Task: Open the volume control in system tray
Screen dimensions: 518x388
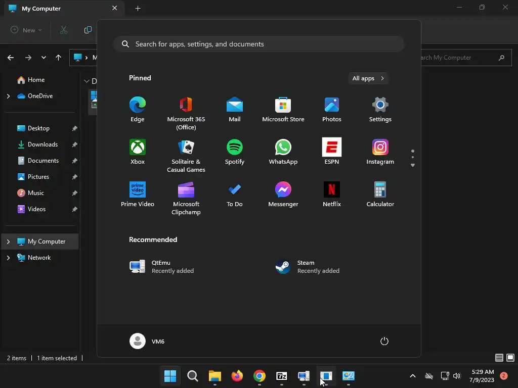Action: click(x=457, y=376)
